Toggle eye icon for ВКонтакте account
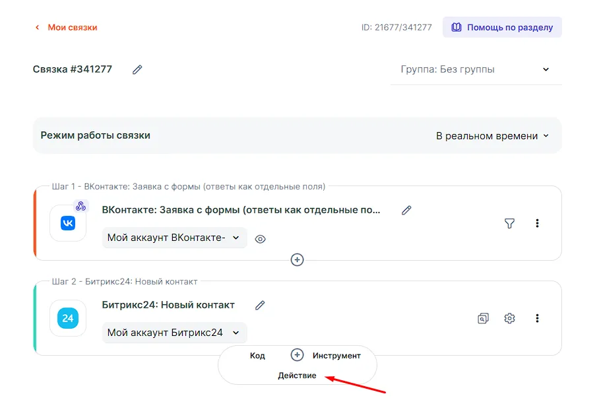Viewport: 599px width, 400px height. tap(260, 239)
